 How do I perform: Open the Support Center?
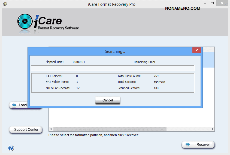(26, 130)
